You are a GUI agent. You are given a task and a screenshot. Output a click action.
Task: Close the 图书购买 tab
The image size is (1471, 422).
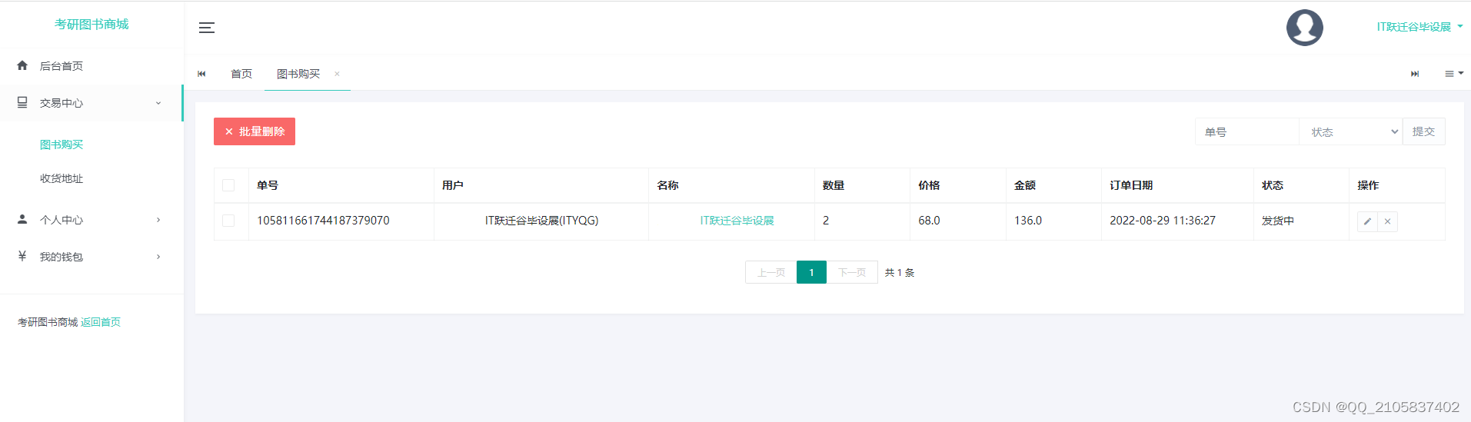pos(337,74)
